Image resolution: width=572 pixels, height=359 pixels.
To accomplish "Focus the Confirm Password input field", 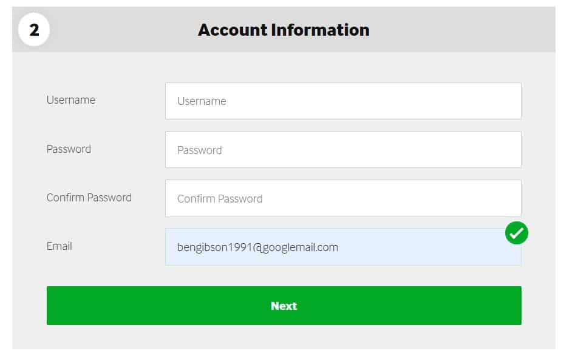I will coord(343,198).
